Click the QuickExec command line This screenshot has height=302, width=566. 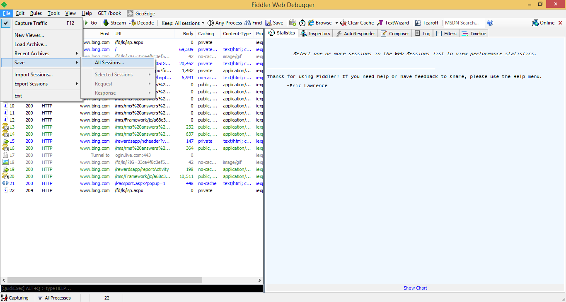point(124,288)
